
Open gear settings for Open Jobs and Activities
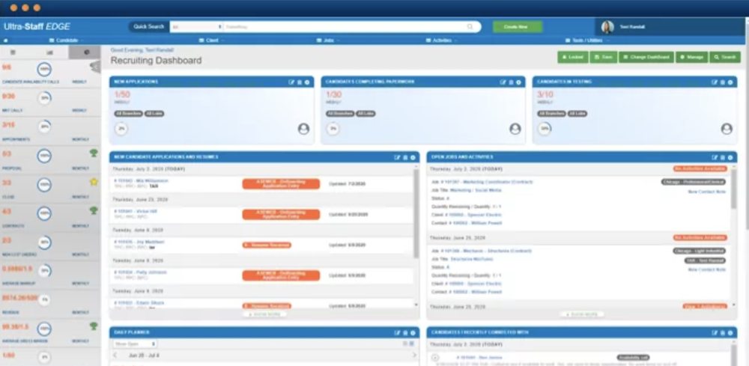tap(730, 157)
